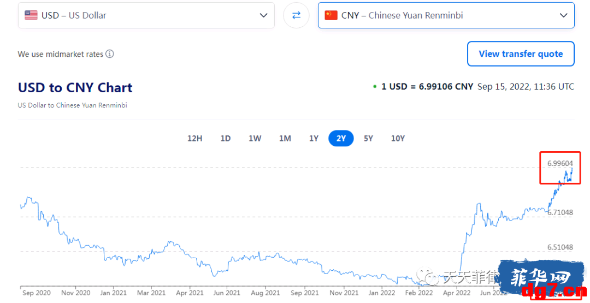Open the USD – US Dollar selector

click(x=146, y=15)
